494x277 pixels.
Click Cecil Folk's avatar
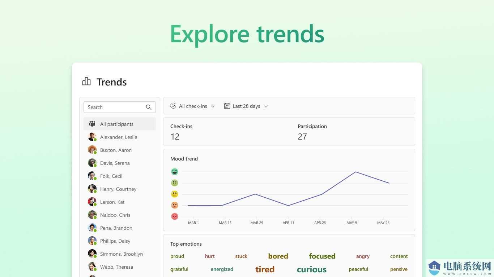click(92, 176)
